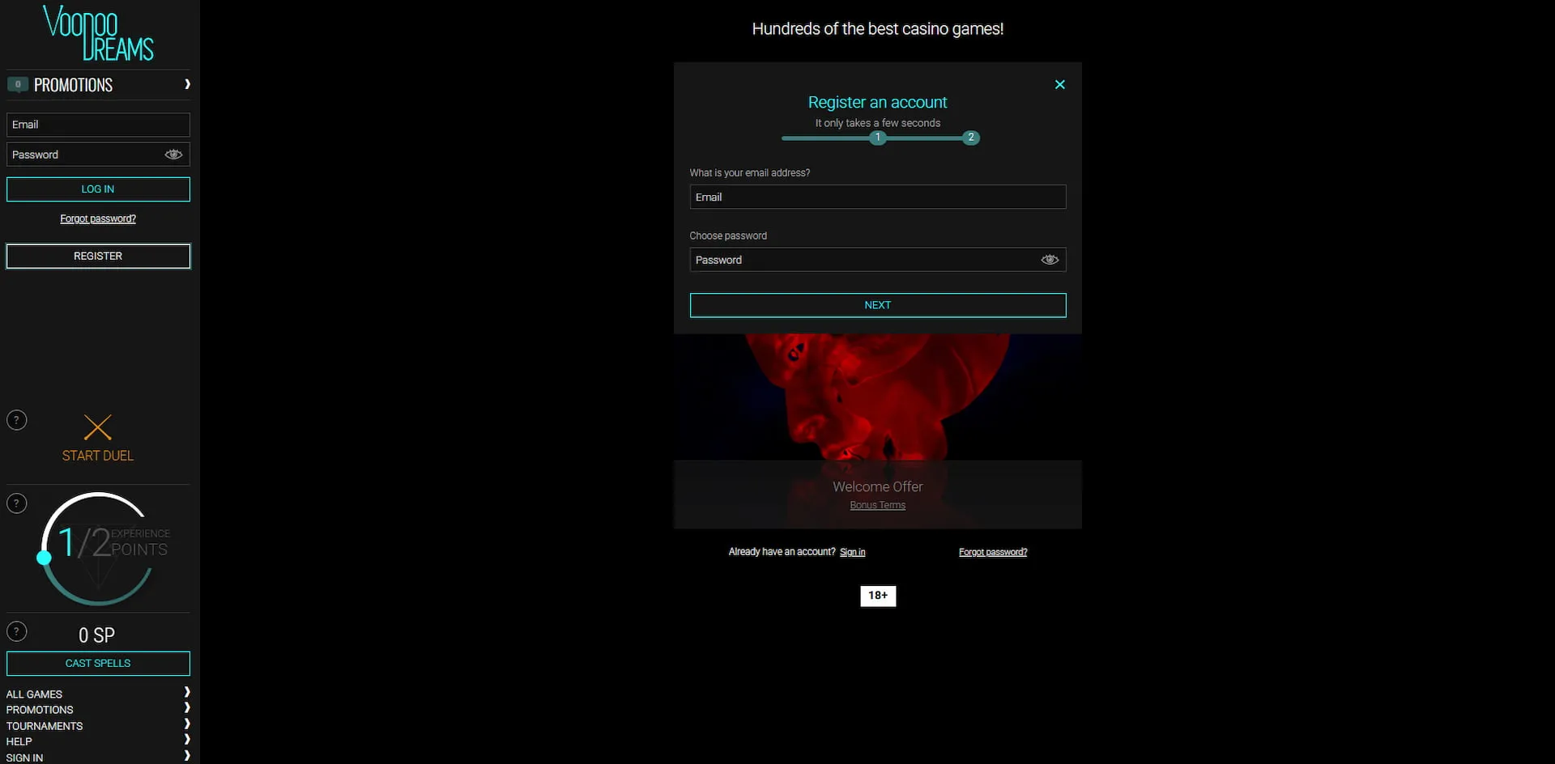Click the Log In button
This screenshot has width=1555, height=764.
pyautogui.click(x=97, y=189)
